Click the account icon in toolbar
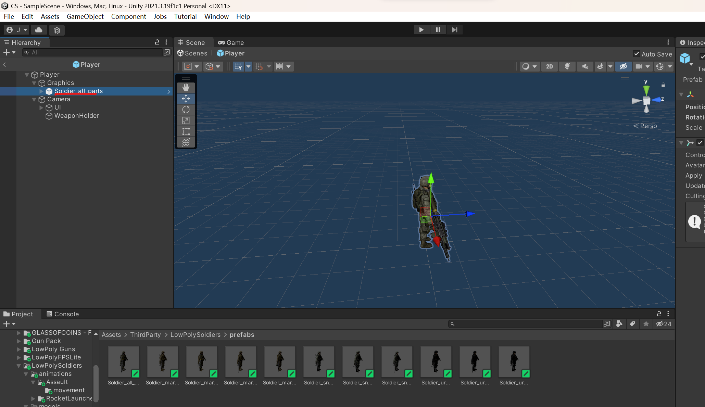The image size is (705, 407). [x=10, y=30]
